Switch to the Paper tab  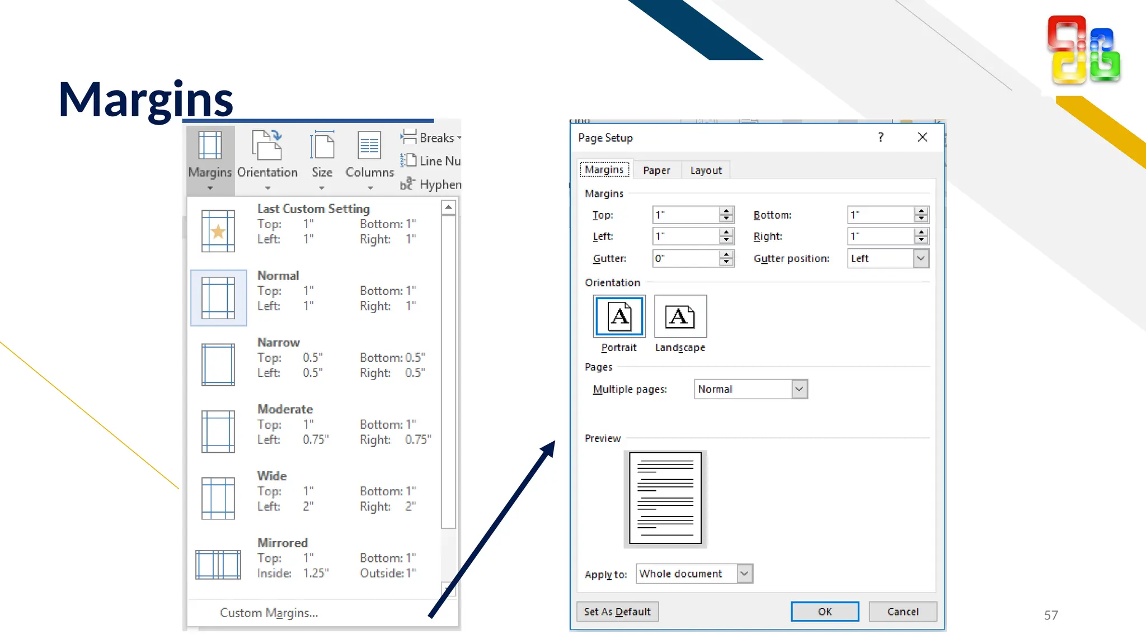click(x=656, y=170)
